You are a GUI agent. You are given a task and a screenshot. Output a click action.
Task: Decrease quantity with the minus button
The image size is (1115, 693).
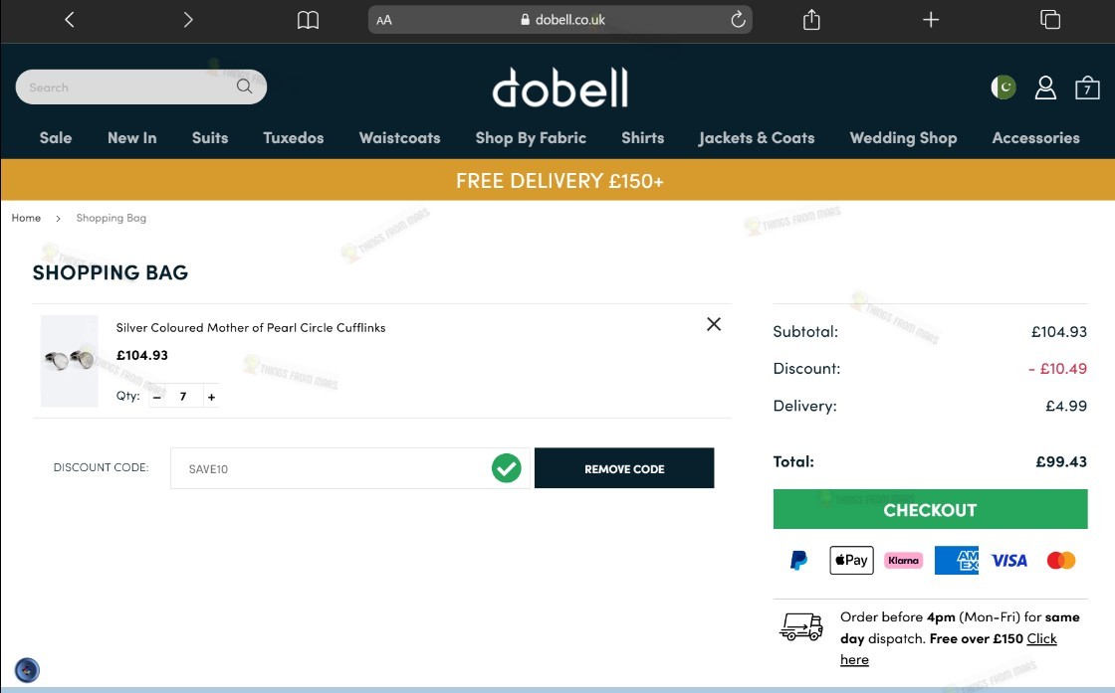(x=157, y=396)
